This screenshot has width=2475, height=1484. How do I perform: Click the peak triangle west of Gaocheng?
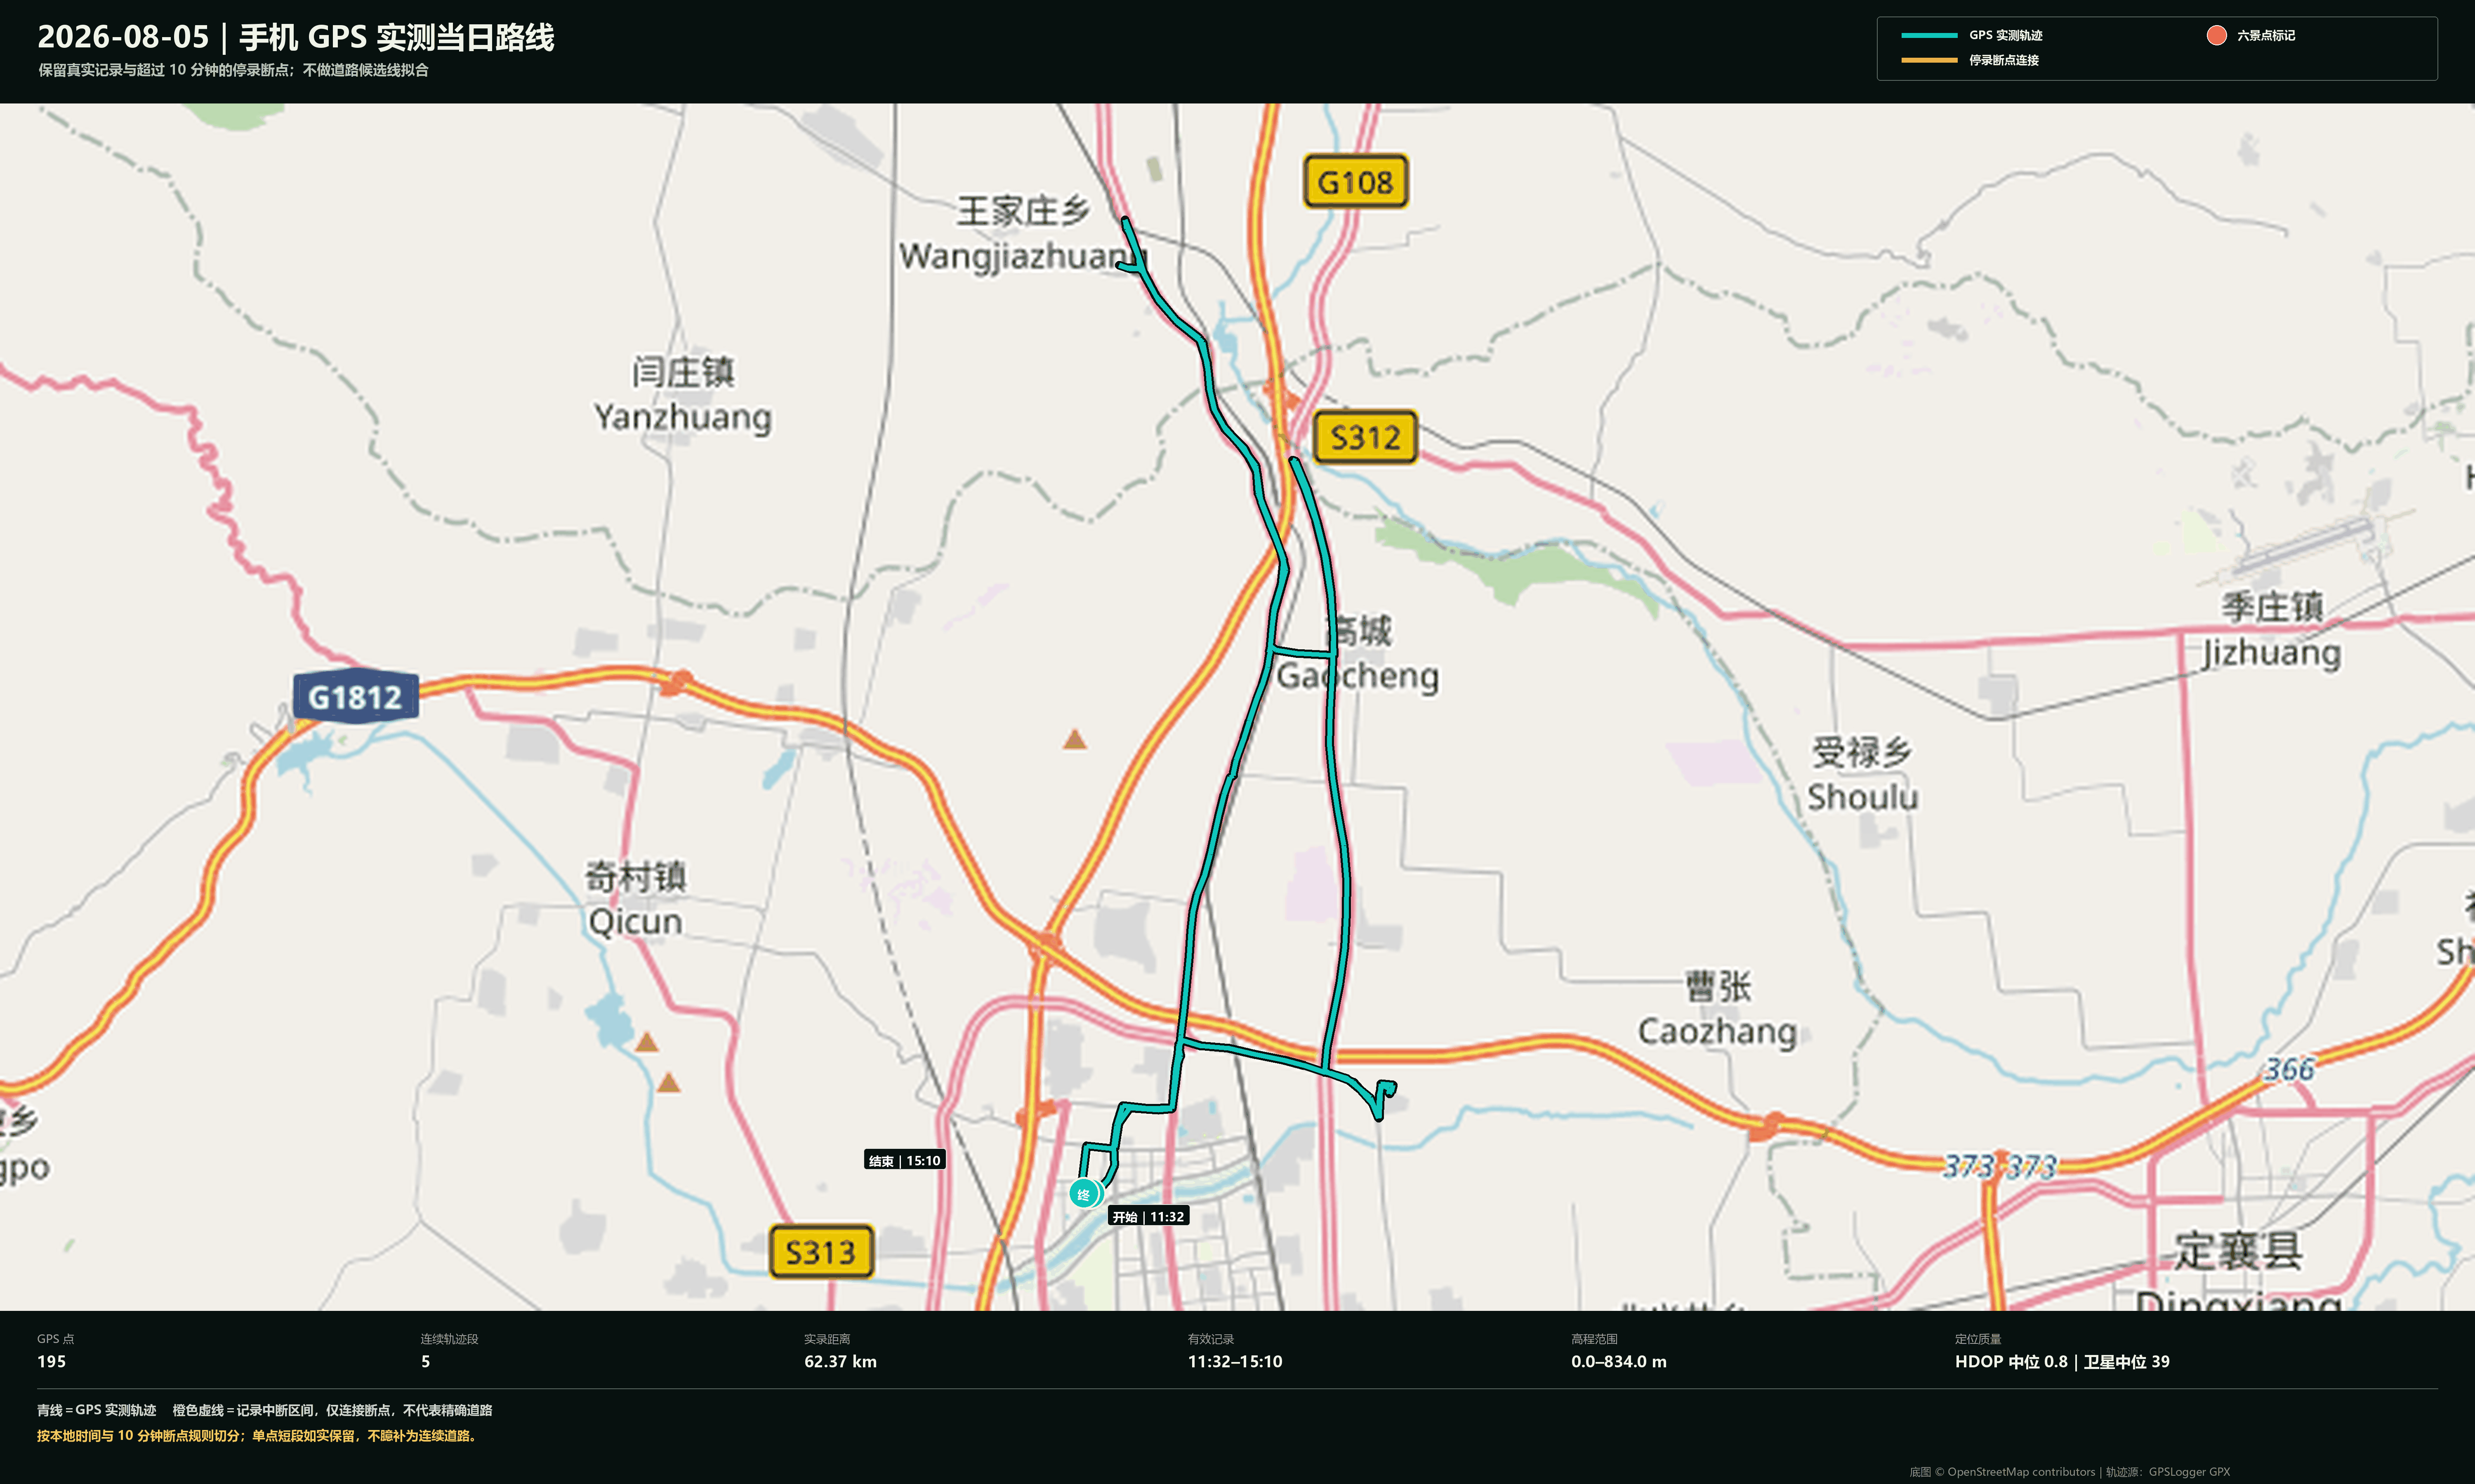tap(1075, 740)
